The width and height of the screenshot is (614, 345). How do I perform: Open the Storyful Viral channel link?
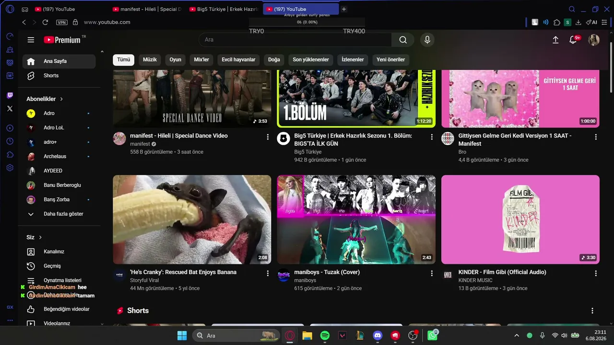coord(144,280)
